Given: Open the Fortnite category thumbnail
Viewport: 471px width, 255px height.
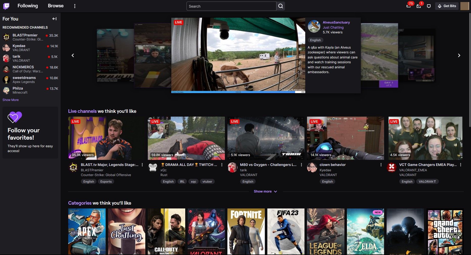Looking at the screenshot, I should pos(246,231).
